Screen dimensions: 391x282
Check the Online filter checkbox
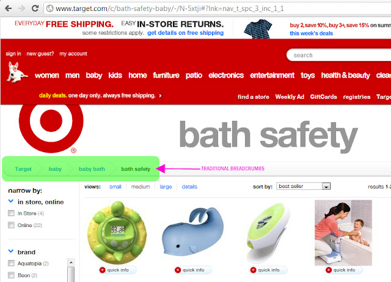coord(11,225)
